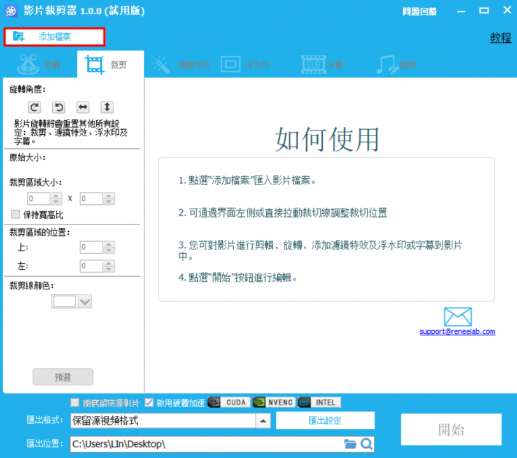Open the 濾鏡特效 filter effects tab
Image resolution: width=517 pixels, height=458 pixels.
click(x=181, y=64)
